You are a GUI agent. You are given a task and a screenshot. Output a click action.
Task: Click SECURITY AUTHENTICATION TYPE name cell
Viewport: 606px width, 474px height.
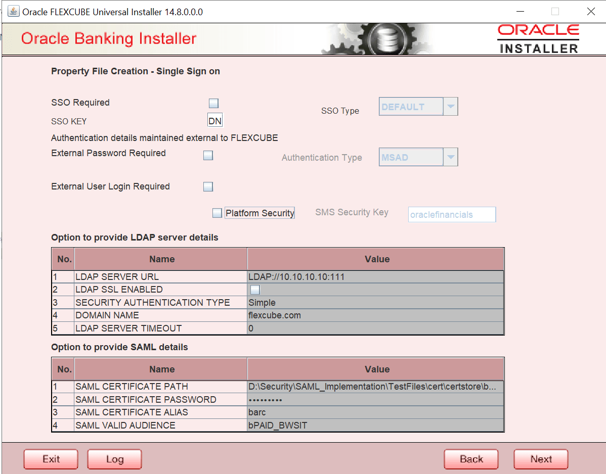click(x=161, y=303)
